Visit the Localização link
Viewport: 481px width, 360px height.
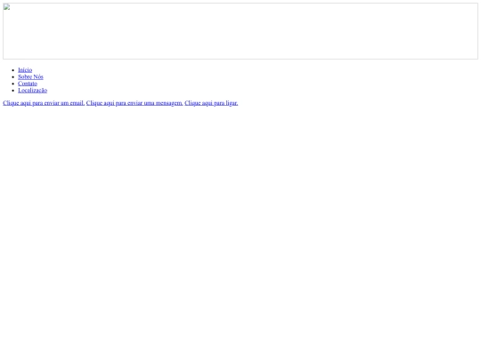point(33,91)
